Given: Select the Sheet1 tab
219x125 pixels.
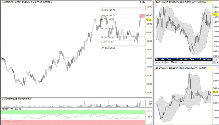Looking at the screenshot, I should click(175, 62).
